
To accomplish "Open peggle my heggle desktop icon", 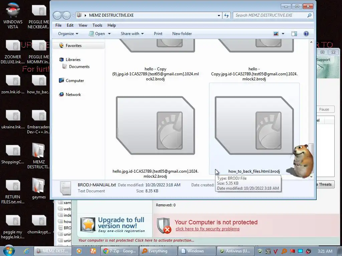I will click(x=13, y=227).
